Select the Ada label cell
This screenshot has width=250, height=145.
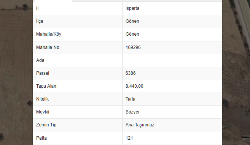(x=78, y=61)
